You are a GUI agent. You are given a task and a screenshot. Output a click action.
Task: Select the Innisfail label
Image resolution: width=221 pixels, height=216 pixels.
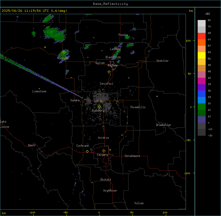(106, 84)
